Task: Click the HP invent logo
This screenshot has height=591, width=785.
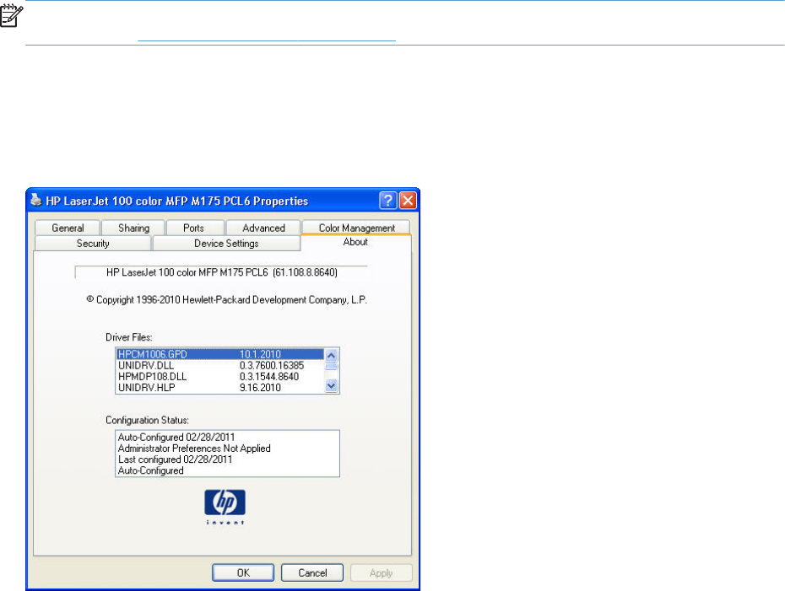Action: 225,507
